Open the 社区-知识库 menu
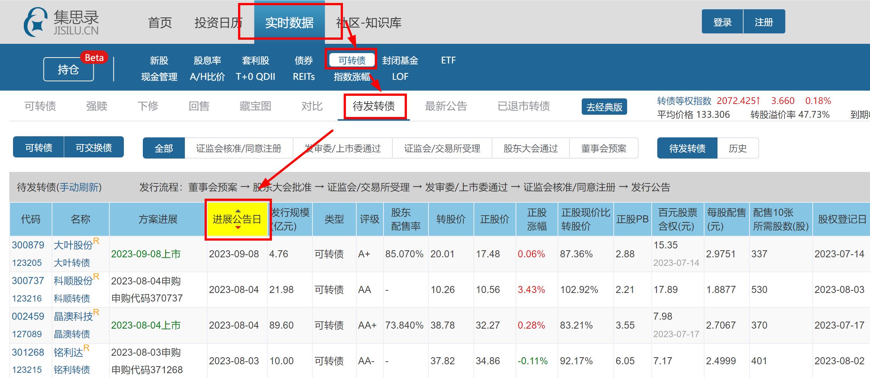Screen dimensions: 870x378 368,23
